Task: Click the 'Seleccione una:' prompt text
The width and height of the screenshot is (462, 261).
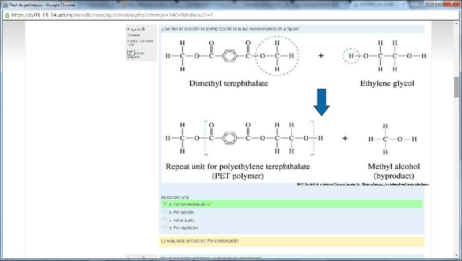Action: [175, 197]
